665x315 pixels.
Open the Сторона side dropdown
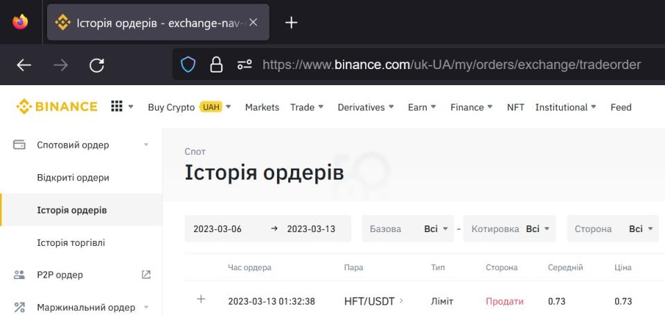612,229
